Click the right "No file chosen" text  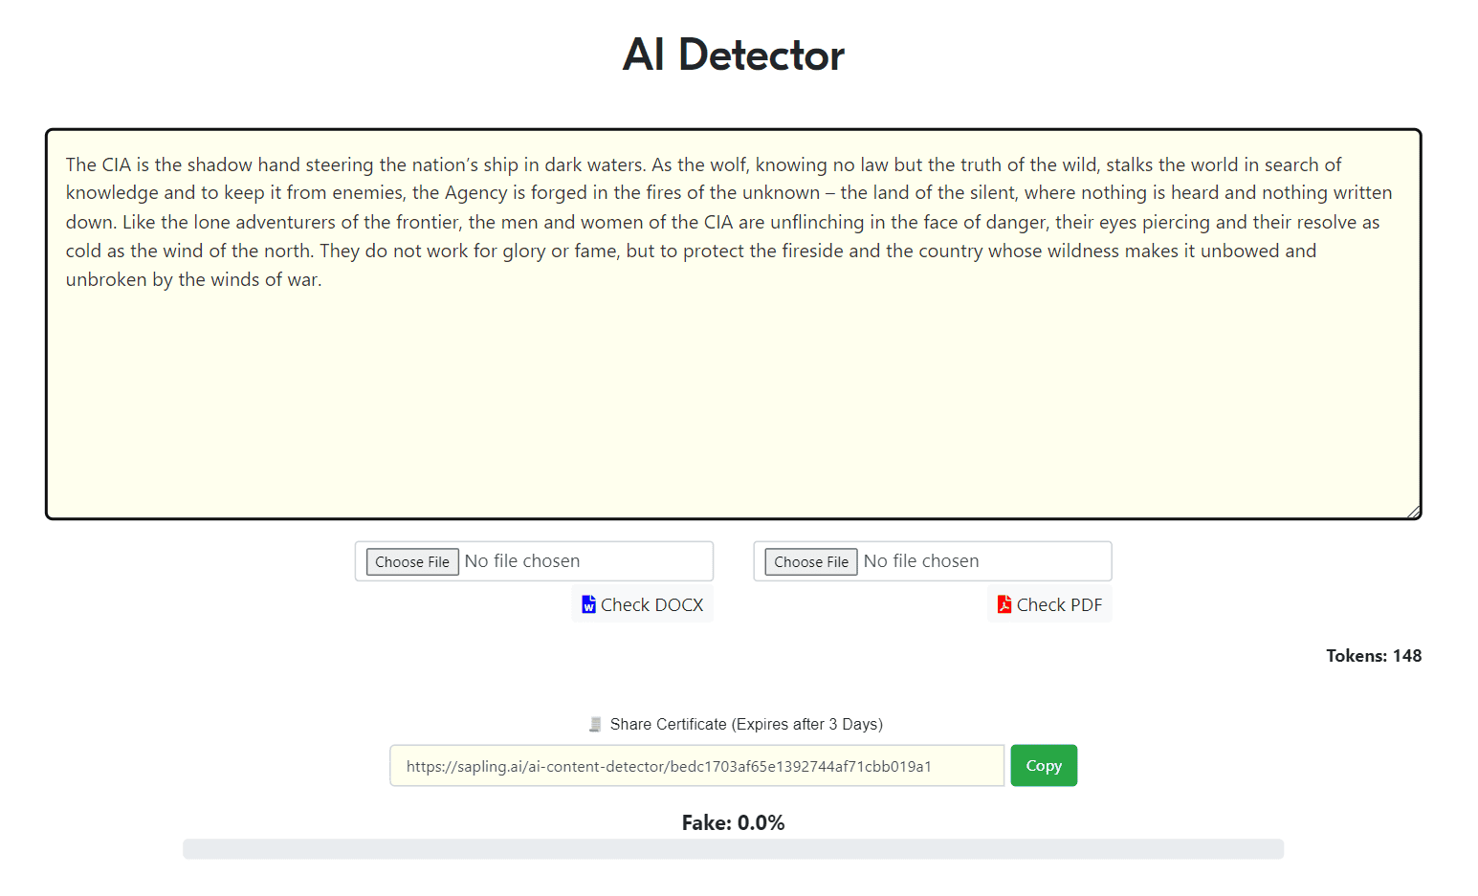tap(921, 561)
